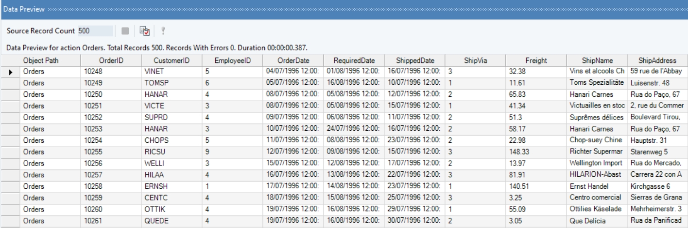Sort by the OrderDate column header

[x=293, y=61]
